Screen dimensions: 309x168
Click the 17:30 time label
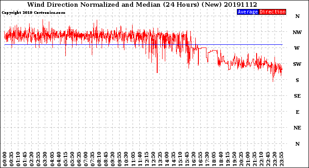pos(207,159)
